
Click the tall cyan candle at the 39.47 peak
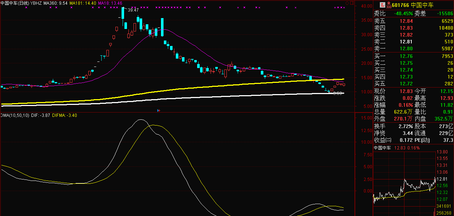[123, 13]
